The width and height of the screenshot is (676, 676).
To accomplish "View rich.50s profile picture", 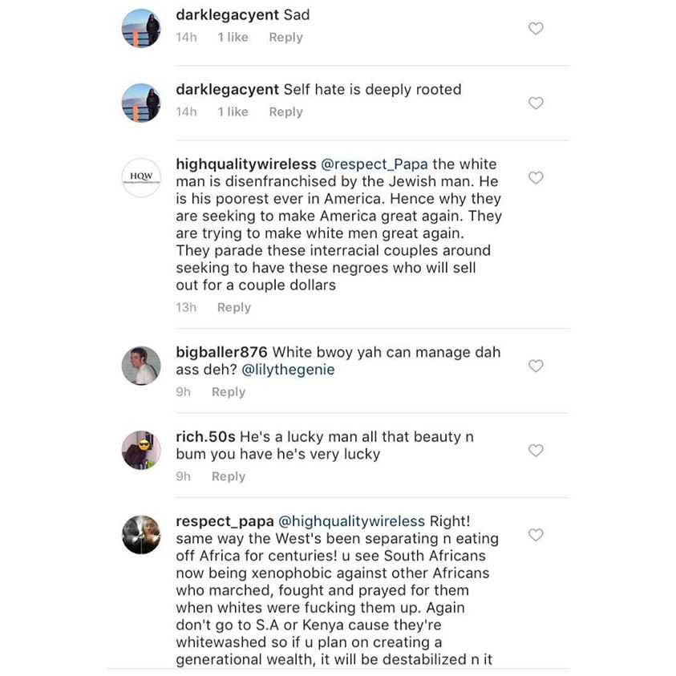I will (x=141, y=450).
